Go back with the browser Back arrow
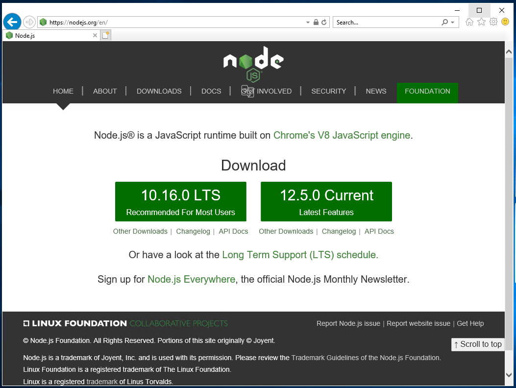The image size is (516, 388). (x=12, y=22)
